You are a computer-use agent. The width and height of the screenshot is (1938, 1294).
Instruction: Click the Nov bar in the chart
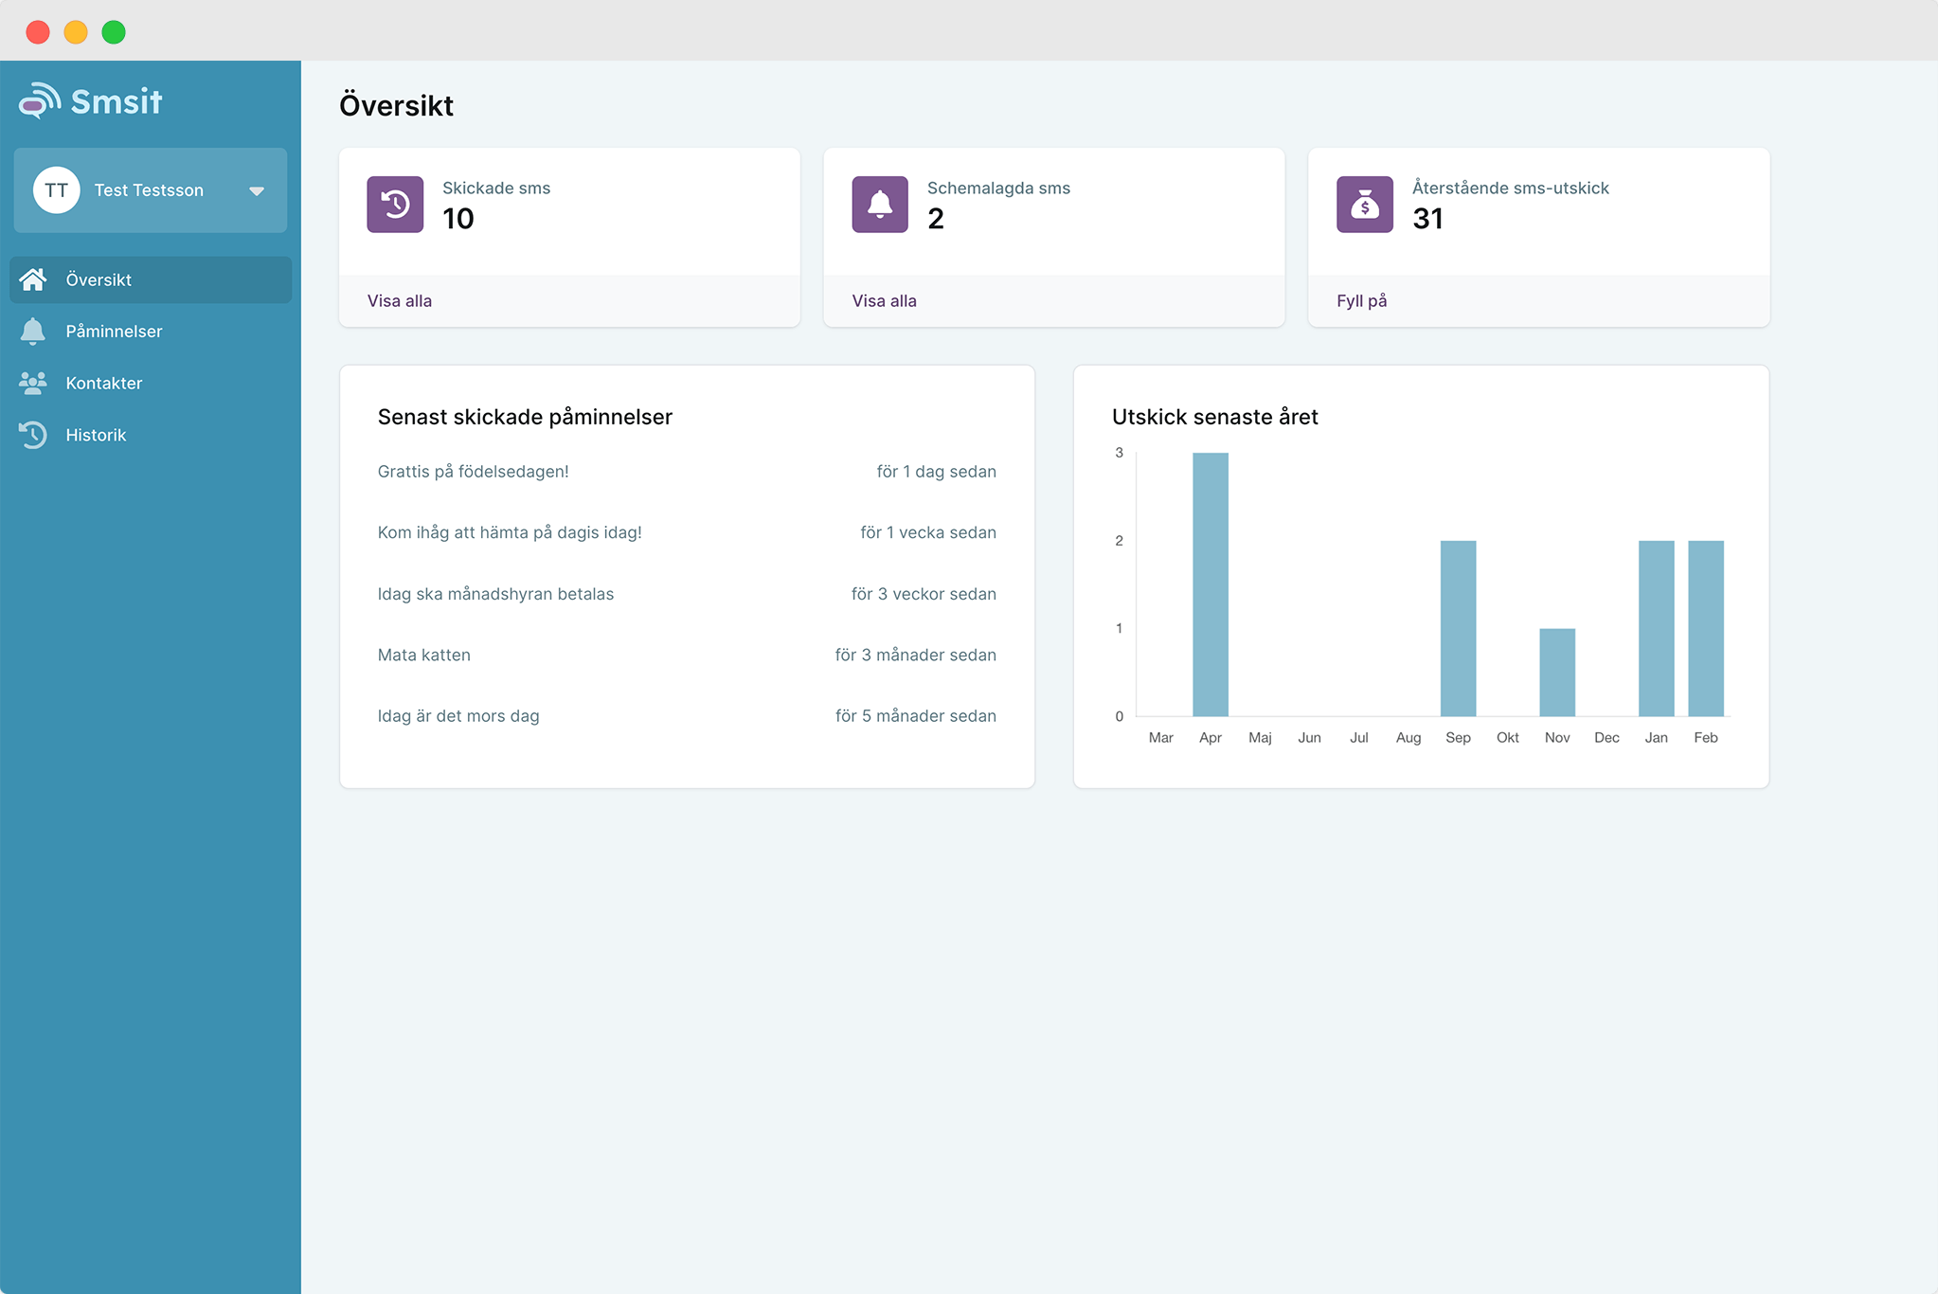(1557, 673)
